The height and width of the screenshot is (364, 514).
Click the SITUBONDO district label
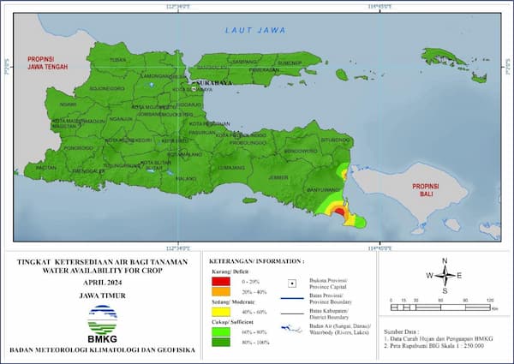click(x=335, y=140)
